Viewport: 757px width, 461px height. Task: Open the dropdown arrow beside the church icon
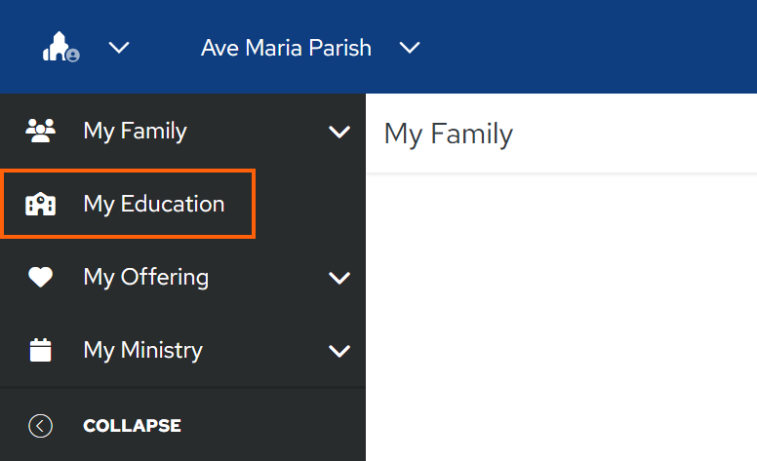[119, 47]
